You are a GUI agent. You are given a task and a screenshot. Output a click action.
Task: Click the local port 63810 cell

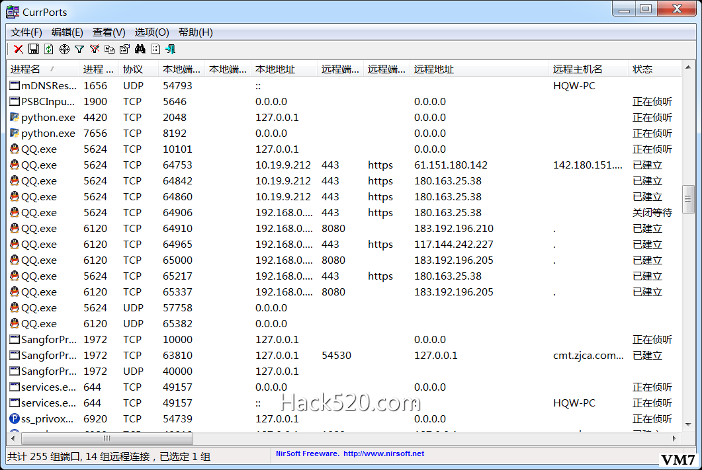[x=178, y=356]
